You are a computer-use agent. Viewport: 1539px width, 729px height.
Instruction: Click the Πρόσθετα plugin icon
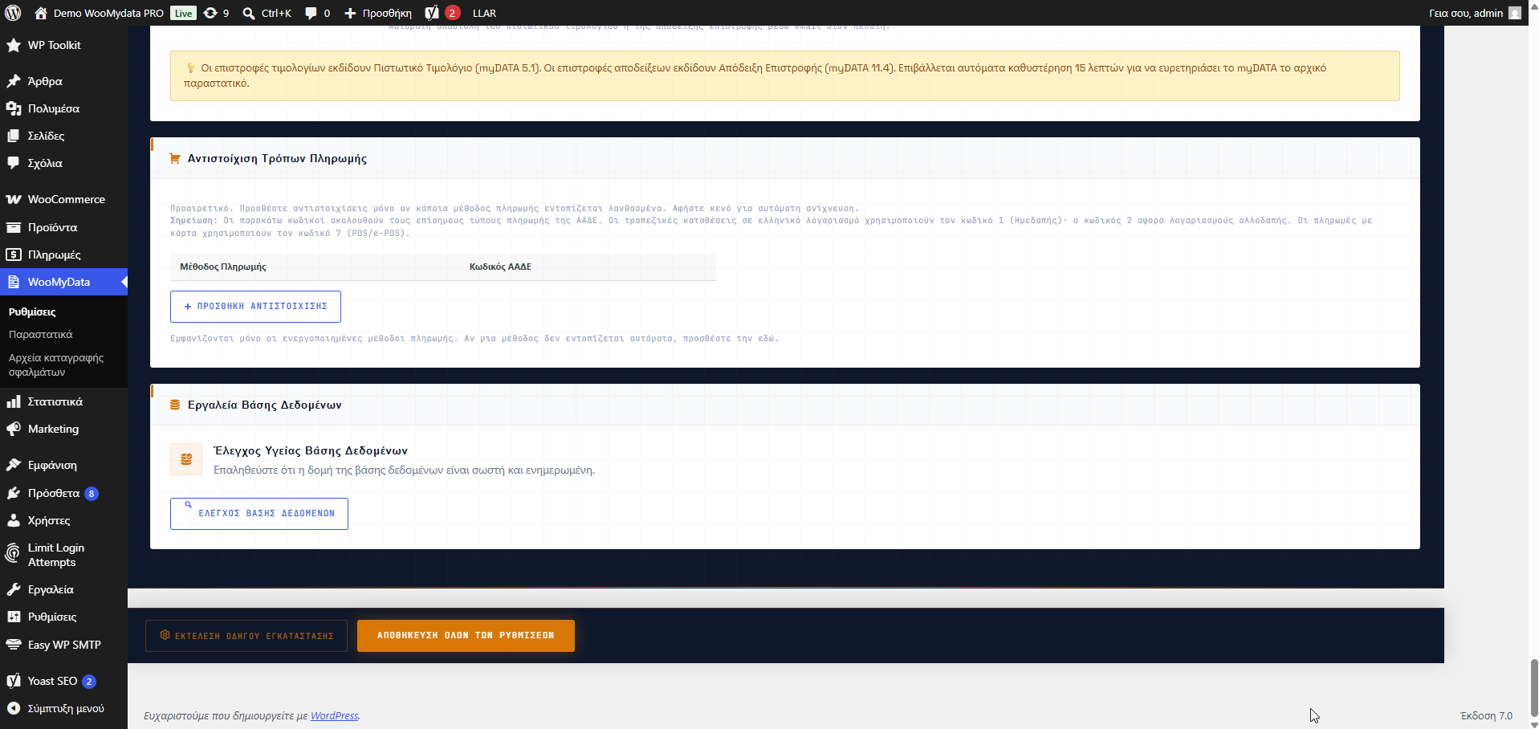14,493
